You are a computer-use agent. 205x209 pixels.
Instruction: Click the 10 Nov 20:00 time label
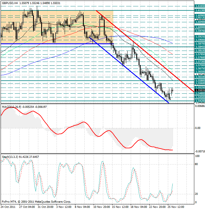pyautogui.click(x=102, y=207)
